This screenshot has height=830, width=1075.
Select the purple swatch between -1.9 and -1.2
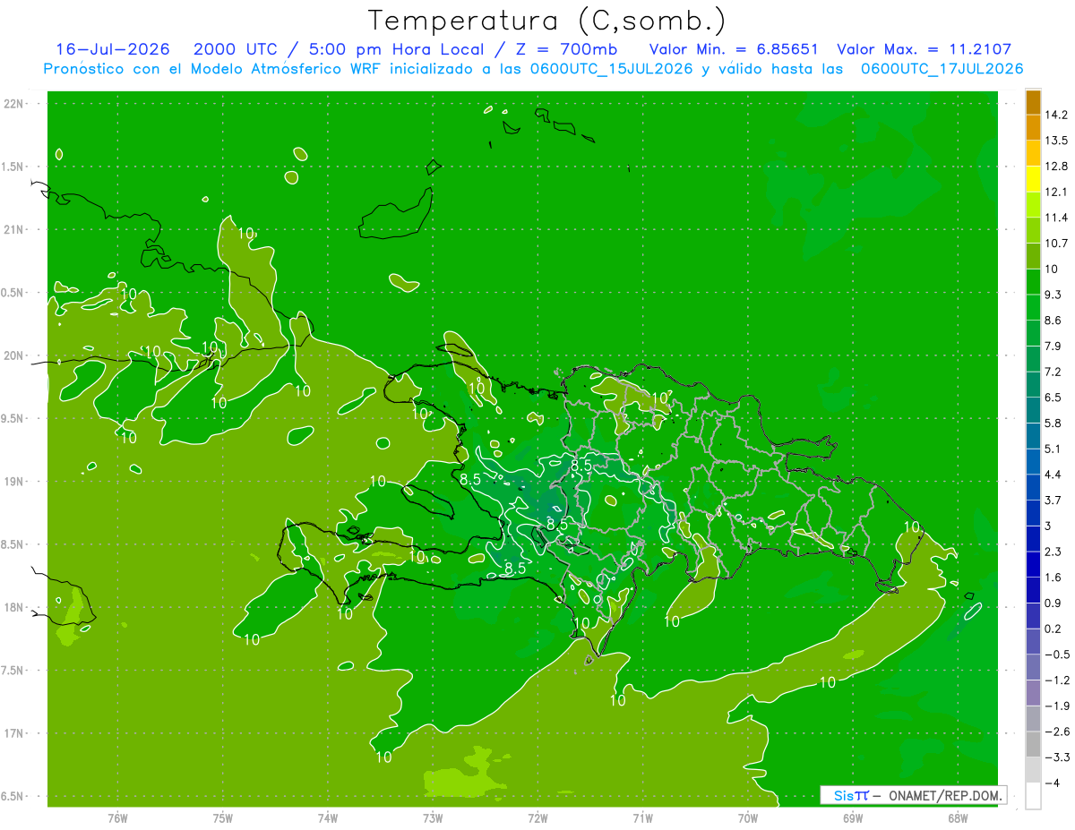(x=1033, y=693)
